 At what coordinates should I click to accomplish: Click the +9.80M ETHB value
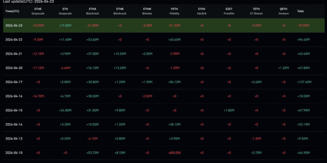(x=120, y=110)
